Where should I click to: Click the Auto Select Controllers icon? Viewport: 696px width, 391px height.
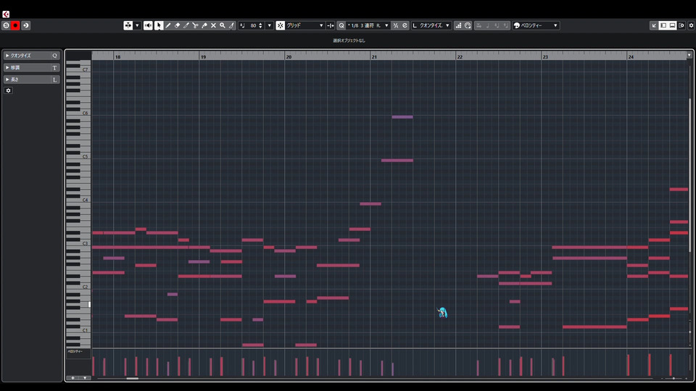coord(128,26)
